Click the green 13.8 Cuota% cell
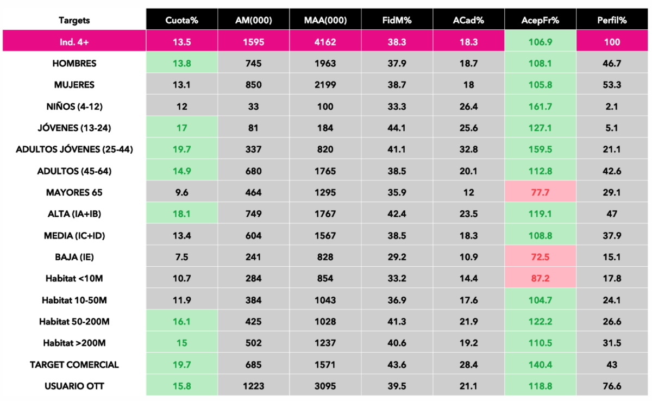 click(181, 64)
